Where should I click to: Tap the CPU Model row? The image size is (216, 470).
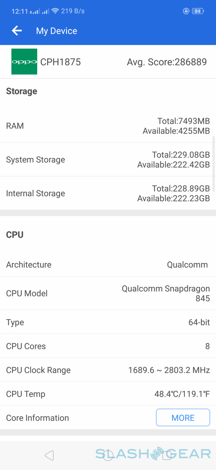108,293
